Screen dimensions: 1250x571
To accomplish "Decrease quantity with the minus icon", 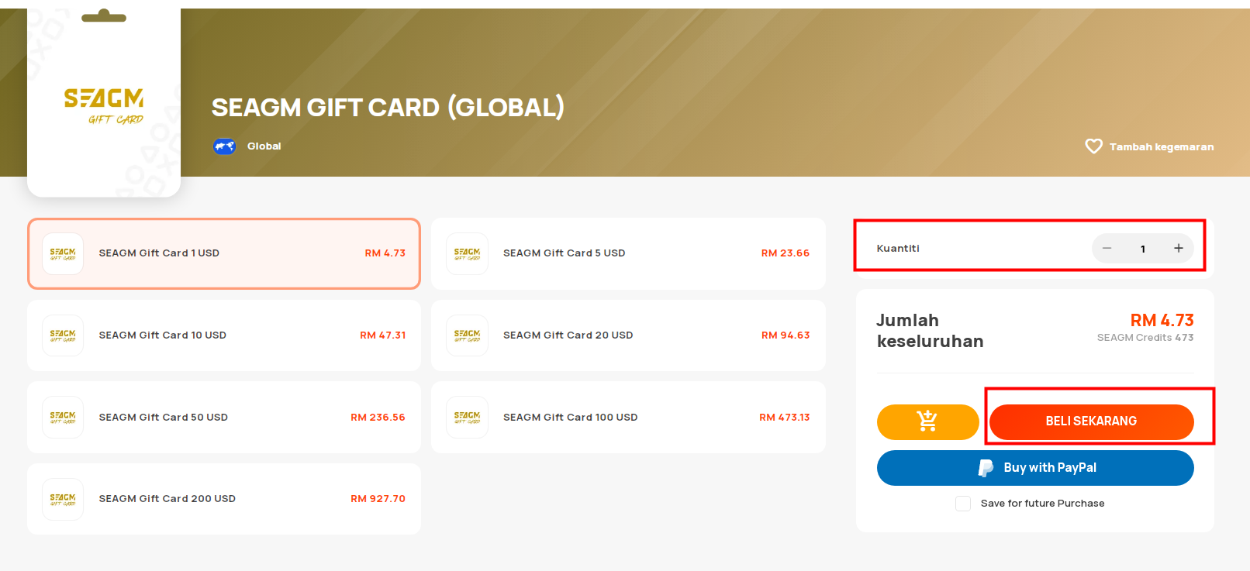I will pyautogui.click(x=1107, y=248).
